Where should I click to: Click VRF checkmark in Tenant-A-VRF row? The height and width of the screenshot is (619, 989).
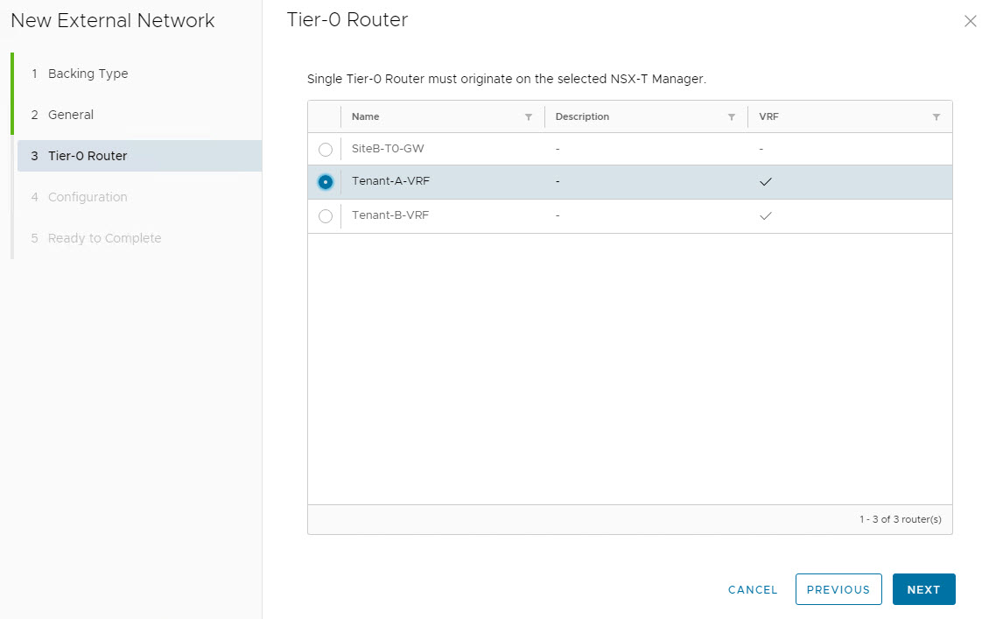coord(766,182)
